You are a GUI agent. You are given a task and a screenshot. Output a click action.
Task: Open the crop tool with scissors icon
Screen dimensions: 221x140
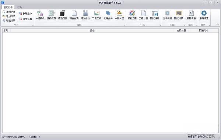(x=51, y=15)
